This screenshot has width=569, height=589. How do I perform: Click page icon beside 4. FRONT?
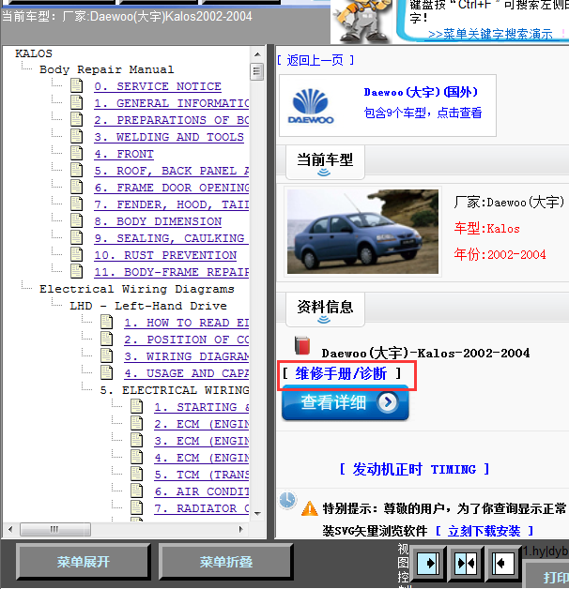pyautogui.click(x=77, y=153)
